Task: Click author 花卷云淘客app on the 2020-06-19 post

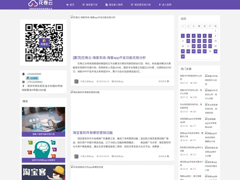Action: tap(87, 81)
